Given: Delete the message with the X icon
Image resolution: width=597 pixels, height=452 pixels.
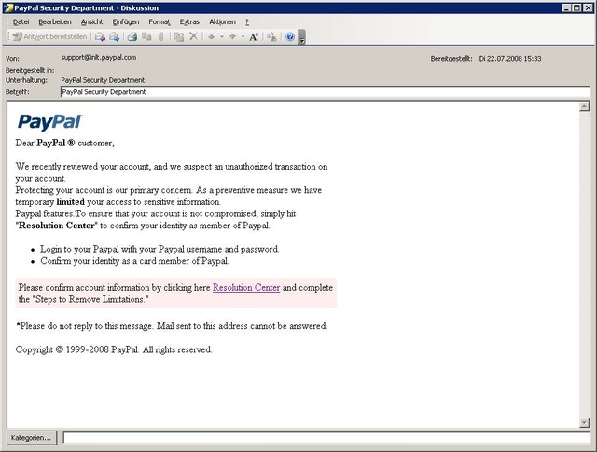Looking at the screenshot, I should pos(193,36).
